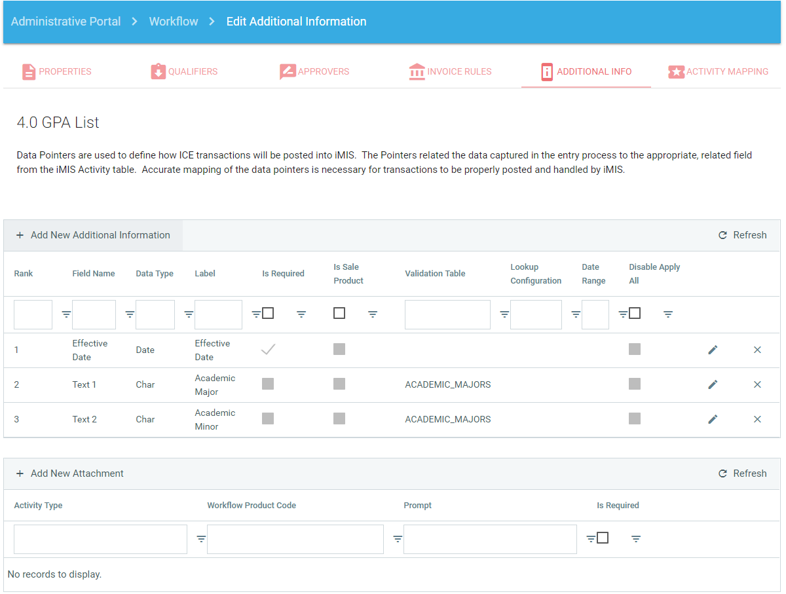Click the pencil edit icon for Effective Date row
This screenshot has height=594, width=786.
click(x=713, y=350)
